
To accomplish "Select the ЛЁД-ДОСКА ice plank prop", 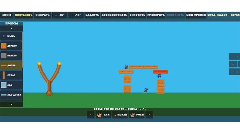I will coord(11,95).
